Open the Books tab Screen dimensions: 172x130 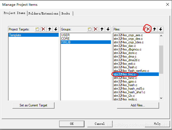coord(66,13)
